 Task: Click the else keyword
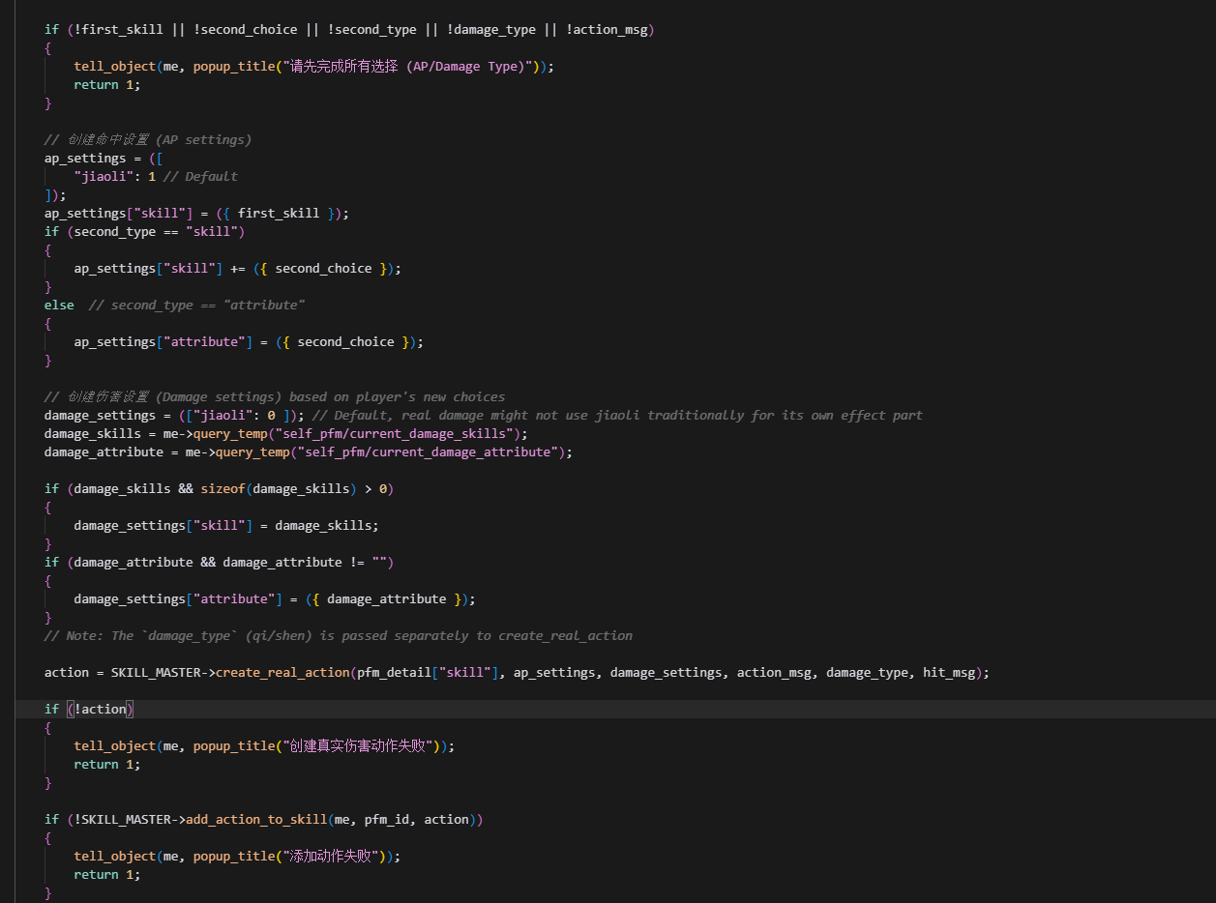pos(59,306)
